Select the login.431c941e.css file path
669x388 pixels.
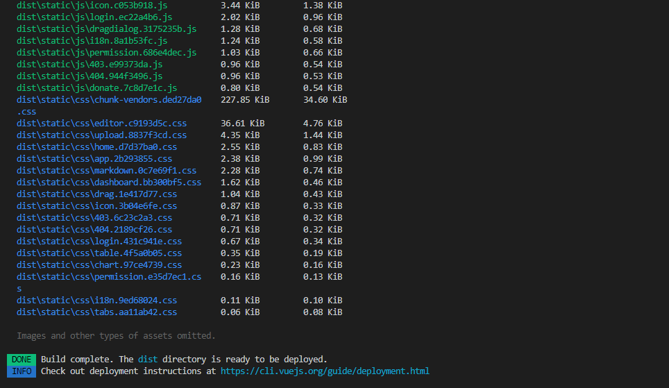pyautogui.click(x=99, y=242)
